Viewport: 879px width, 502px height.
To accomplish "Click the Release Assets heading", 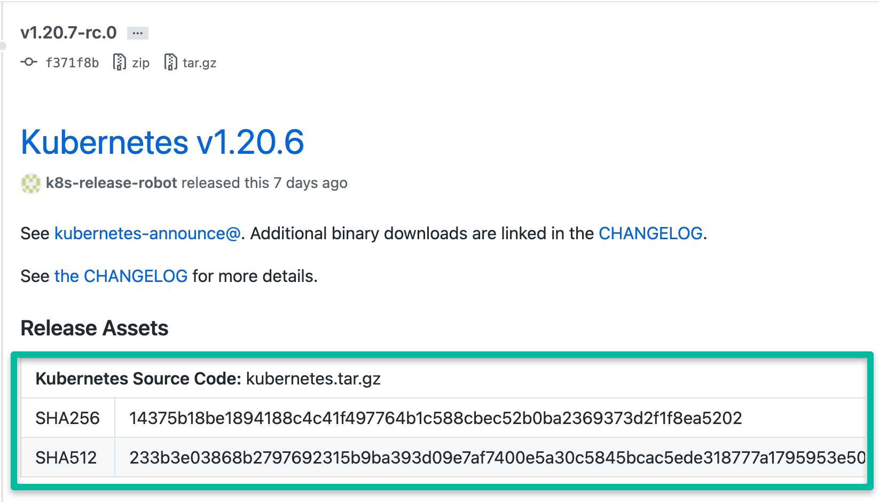I will [95, 328].
